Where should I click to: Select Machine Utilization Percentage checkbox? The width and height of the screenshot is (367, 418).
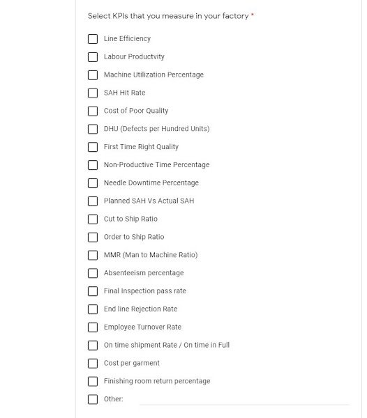pos(93,75)
